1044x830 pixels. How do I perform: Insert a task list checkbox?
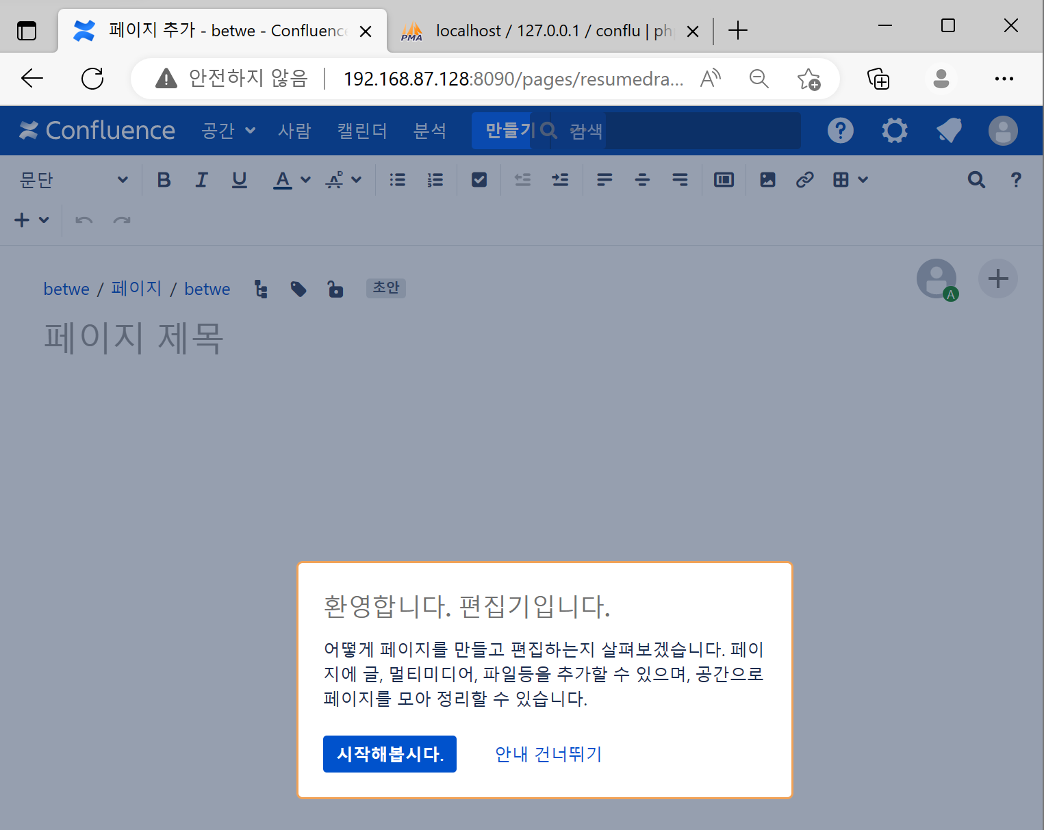479,180
